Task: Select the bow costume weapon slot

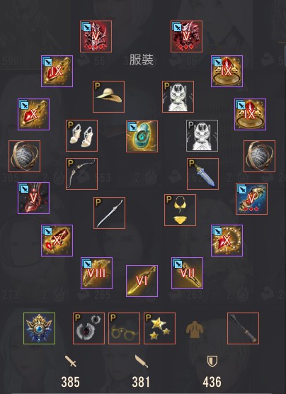Action: [81, 174]
